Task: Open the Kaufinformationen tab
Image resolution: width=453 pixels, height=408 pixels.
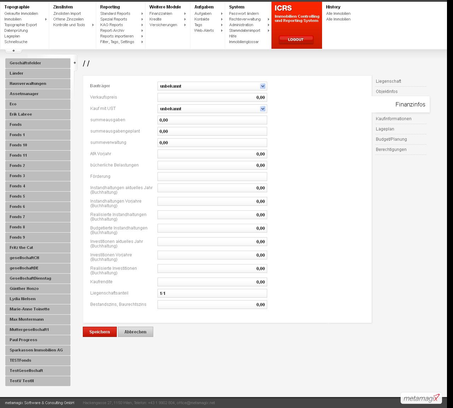Action: 394,119
